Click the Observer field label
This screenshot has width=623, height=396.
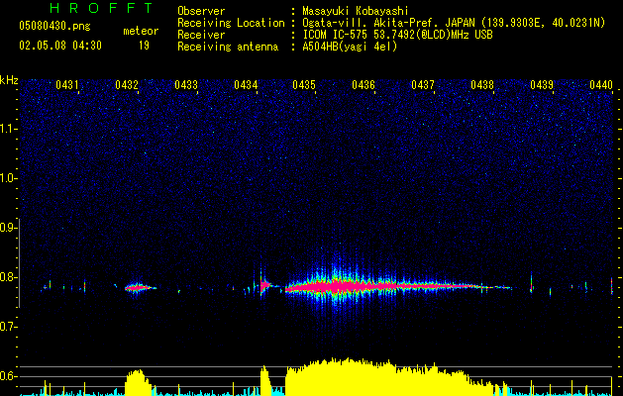pyautogui.click(x=201, y=11)
